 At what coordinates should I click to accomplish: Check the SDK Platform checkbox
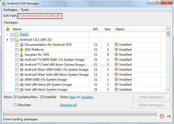pos(17,50)
